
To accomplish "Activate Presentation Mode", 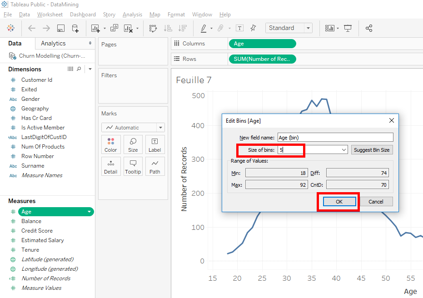I will (x=348, y=28).
